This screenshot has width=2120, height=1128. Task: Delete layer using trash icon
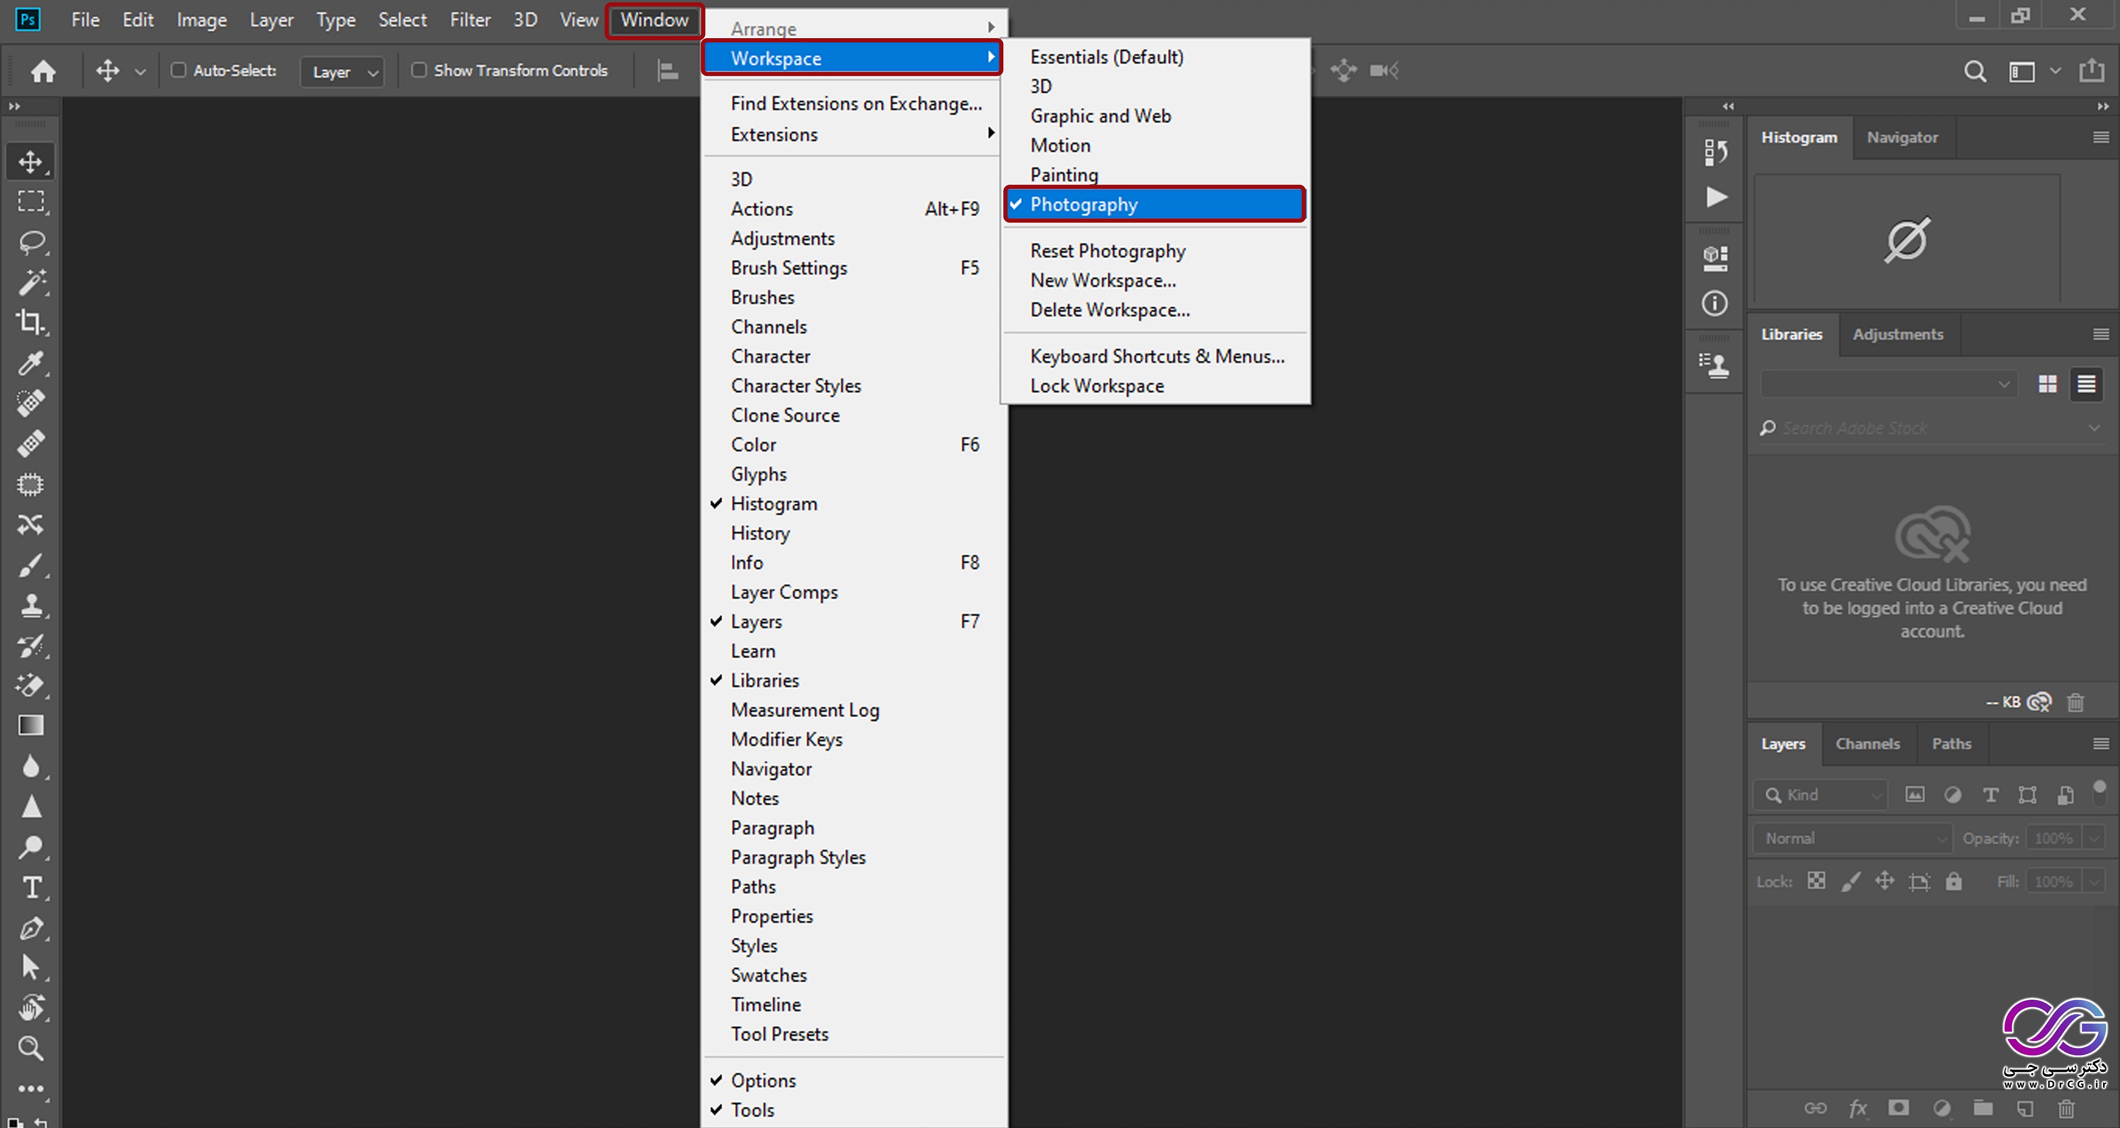pyautogui.click(x=2066, y=1108)
